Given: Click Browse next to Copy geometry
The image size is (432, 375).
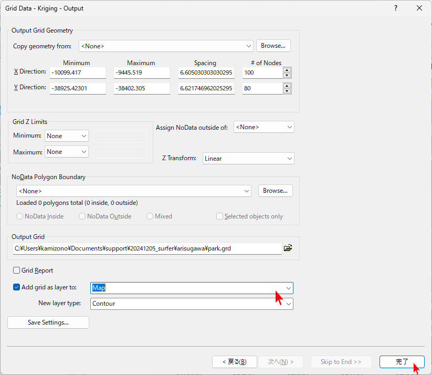Looking at the screenshot, I should pos(273,46).
